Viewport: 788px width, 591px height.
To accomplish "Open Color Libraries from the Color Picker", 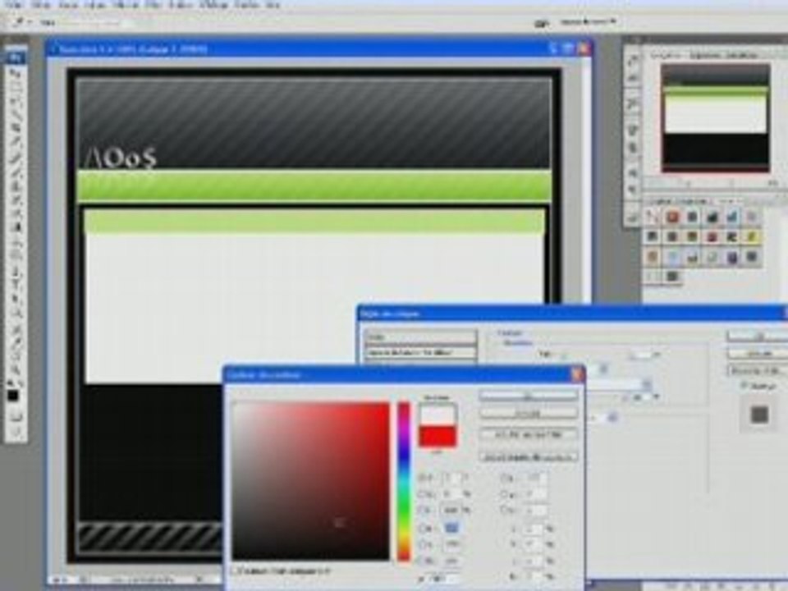I will pos(528,457).
